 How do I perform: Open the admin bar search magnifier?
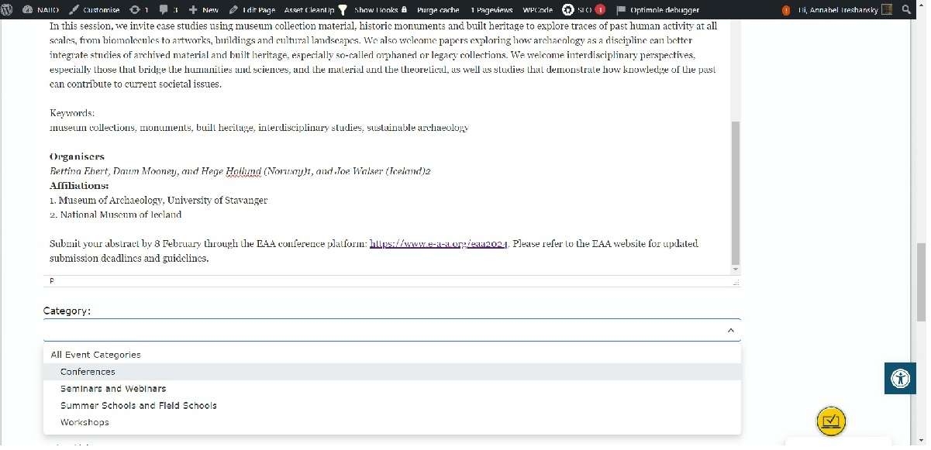(906, 10)
